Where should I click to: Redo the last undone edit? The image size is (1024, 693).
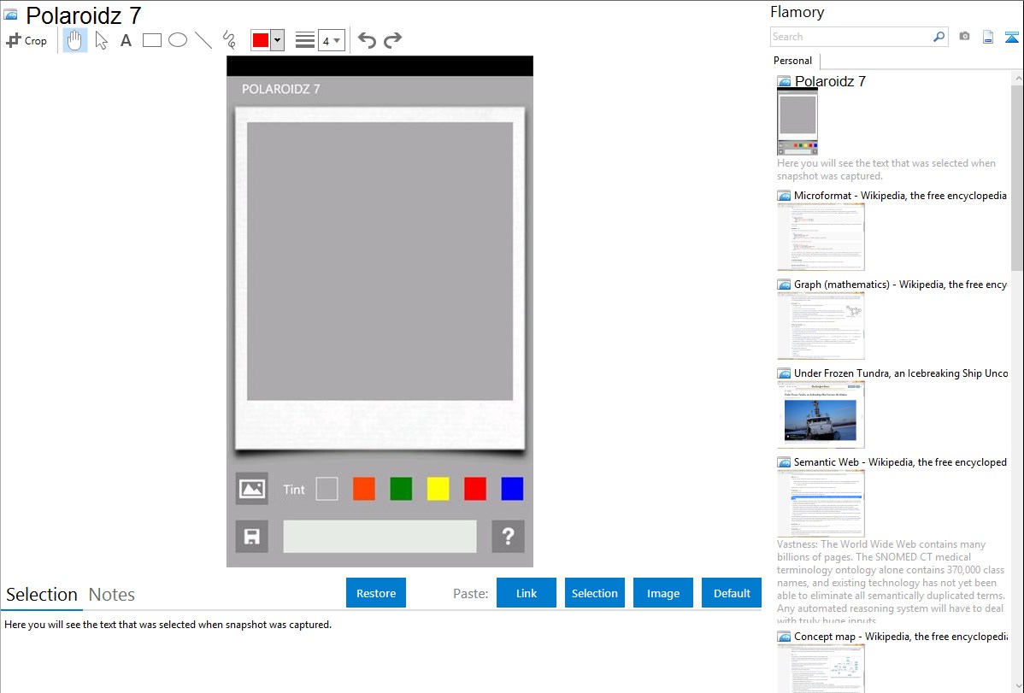point(392,40)
